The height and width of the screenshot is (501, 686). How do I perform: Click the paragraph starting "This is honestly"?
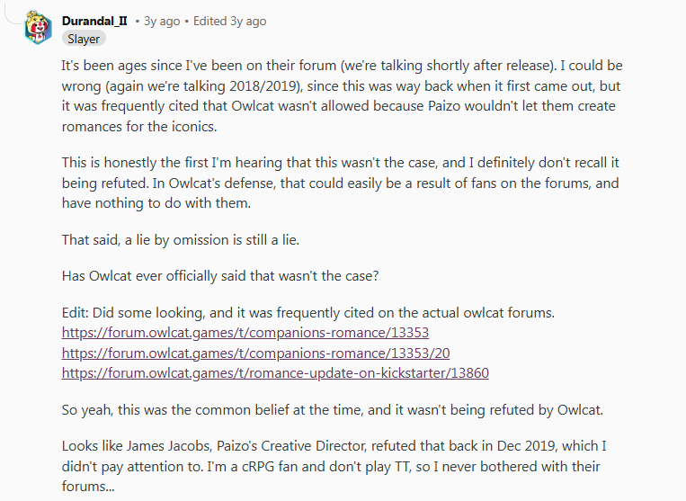pyautogui.click(x=341, y=183)
